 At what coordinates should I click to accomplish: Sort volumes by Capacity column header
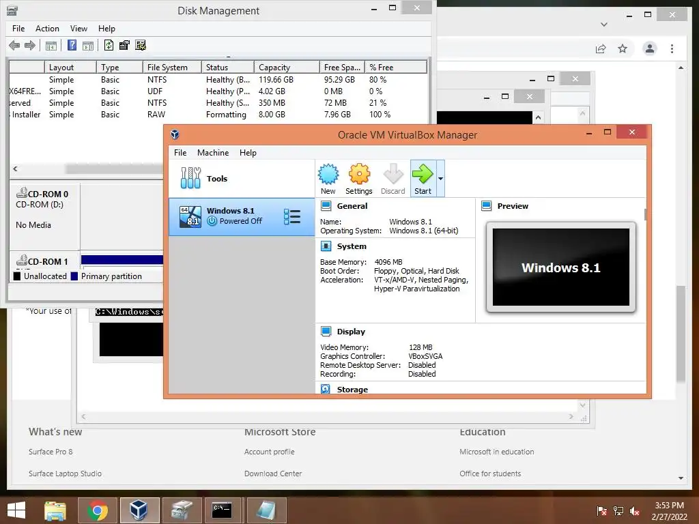pos(287,68)
